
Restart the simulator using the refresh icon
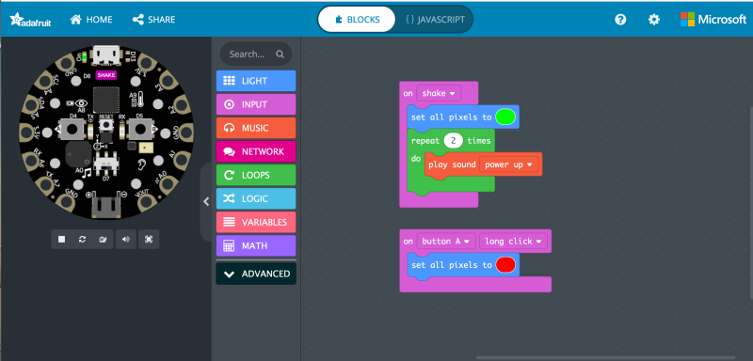[83, 239]
